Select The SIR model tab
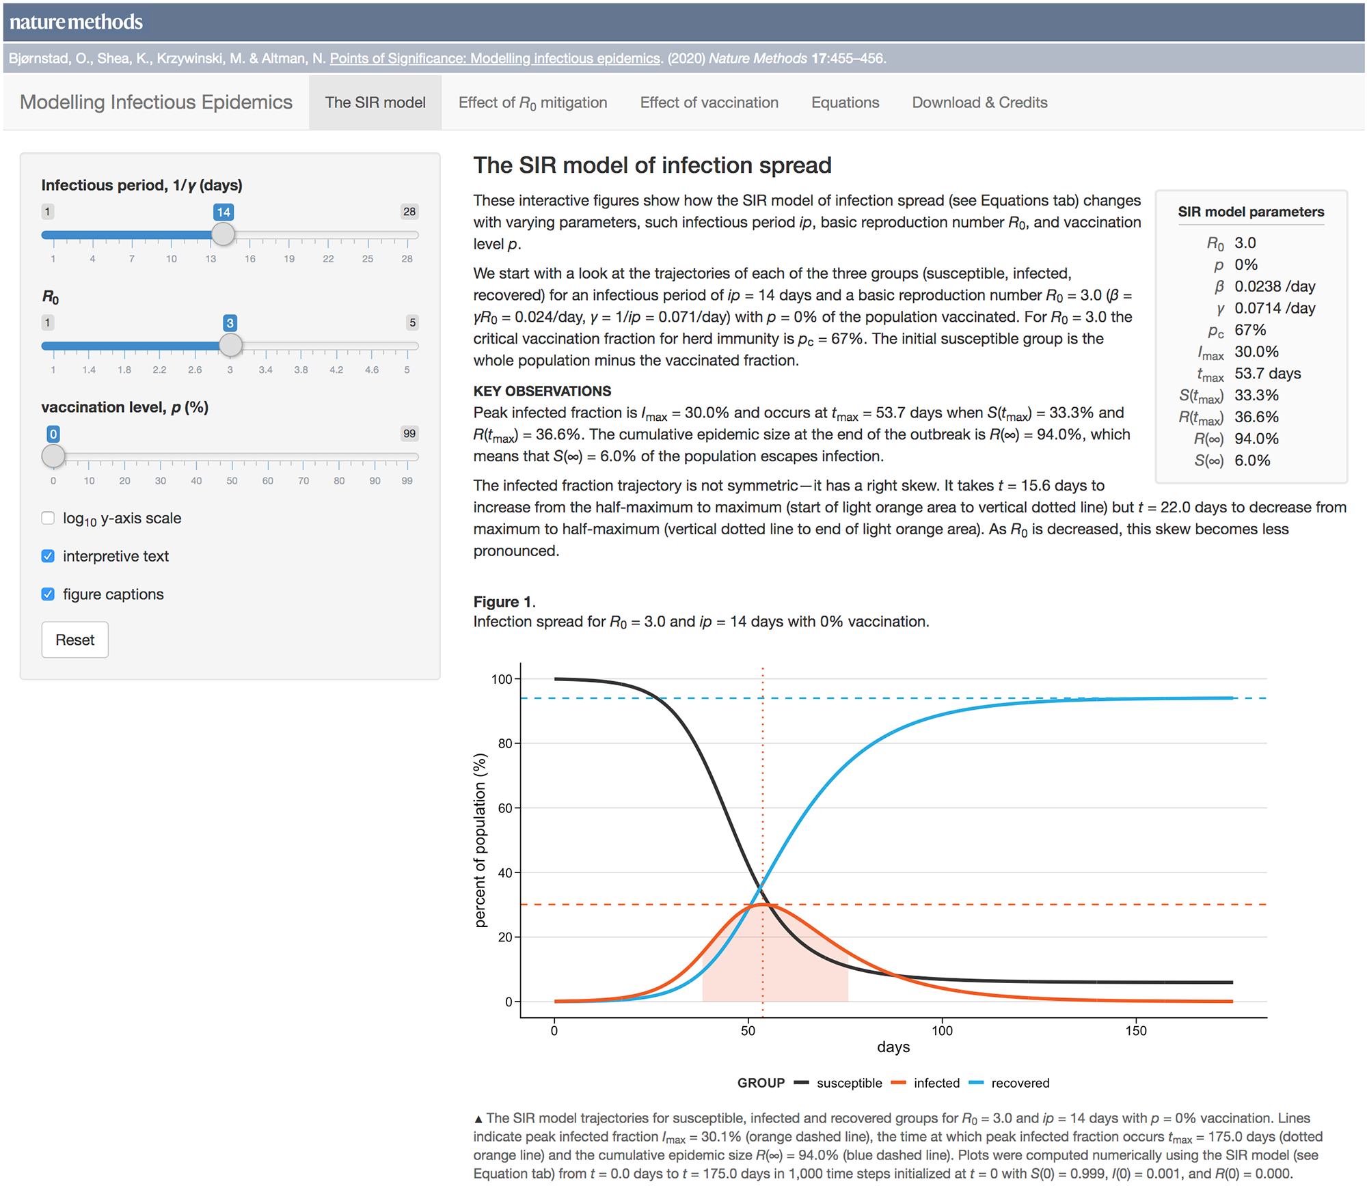This screenshot has height=1199, width=1367. click(x=375, y=102)
